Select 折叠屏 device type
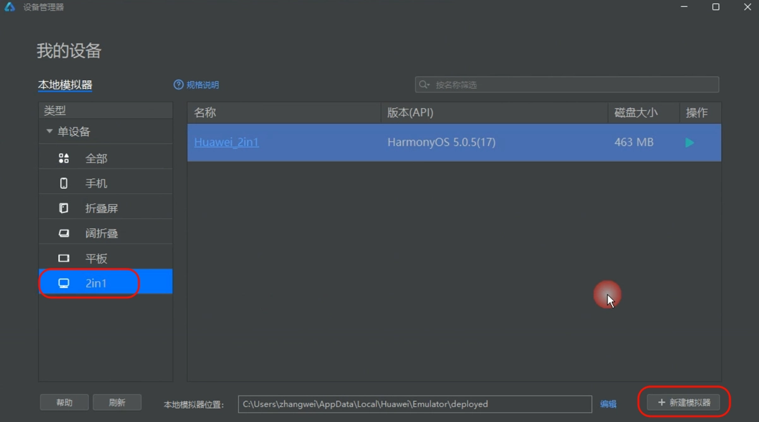The image size is (759, 422). (x=105, y=208)
